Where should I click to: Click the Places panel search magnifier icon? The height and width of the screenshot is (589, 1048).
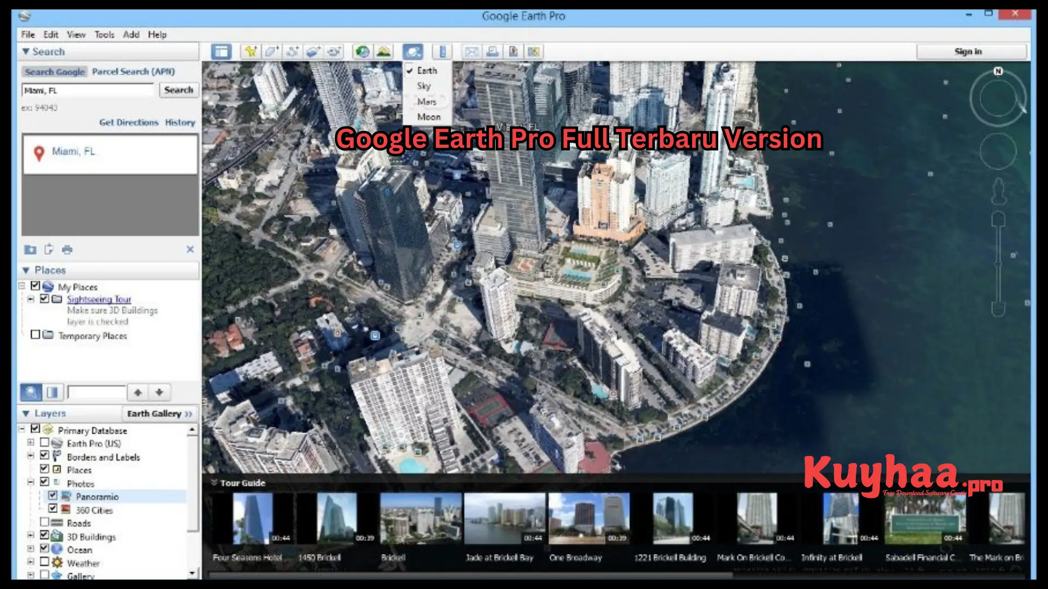coord(31,392)
